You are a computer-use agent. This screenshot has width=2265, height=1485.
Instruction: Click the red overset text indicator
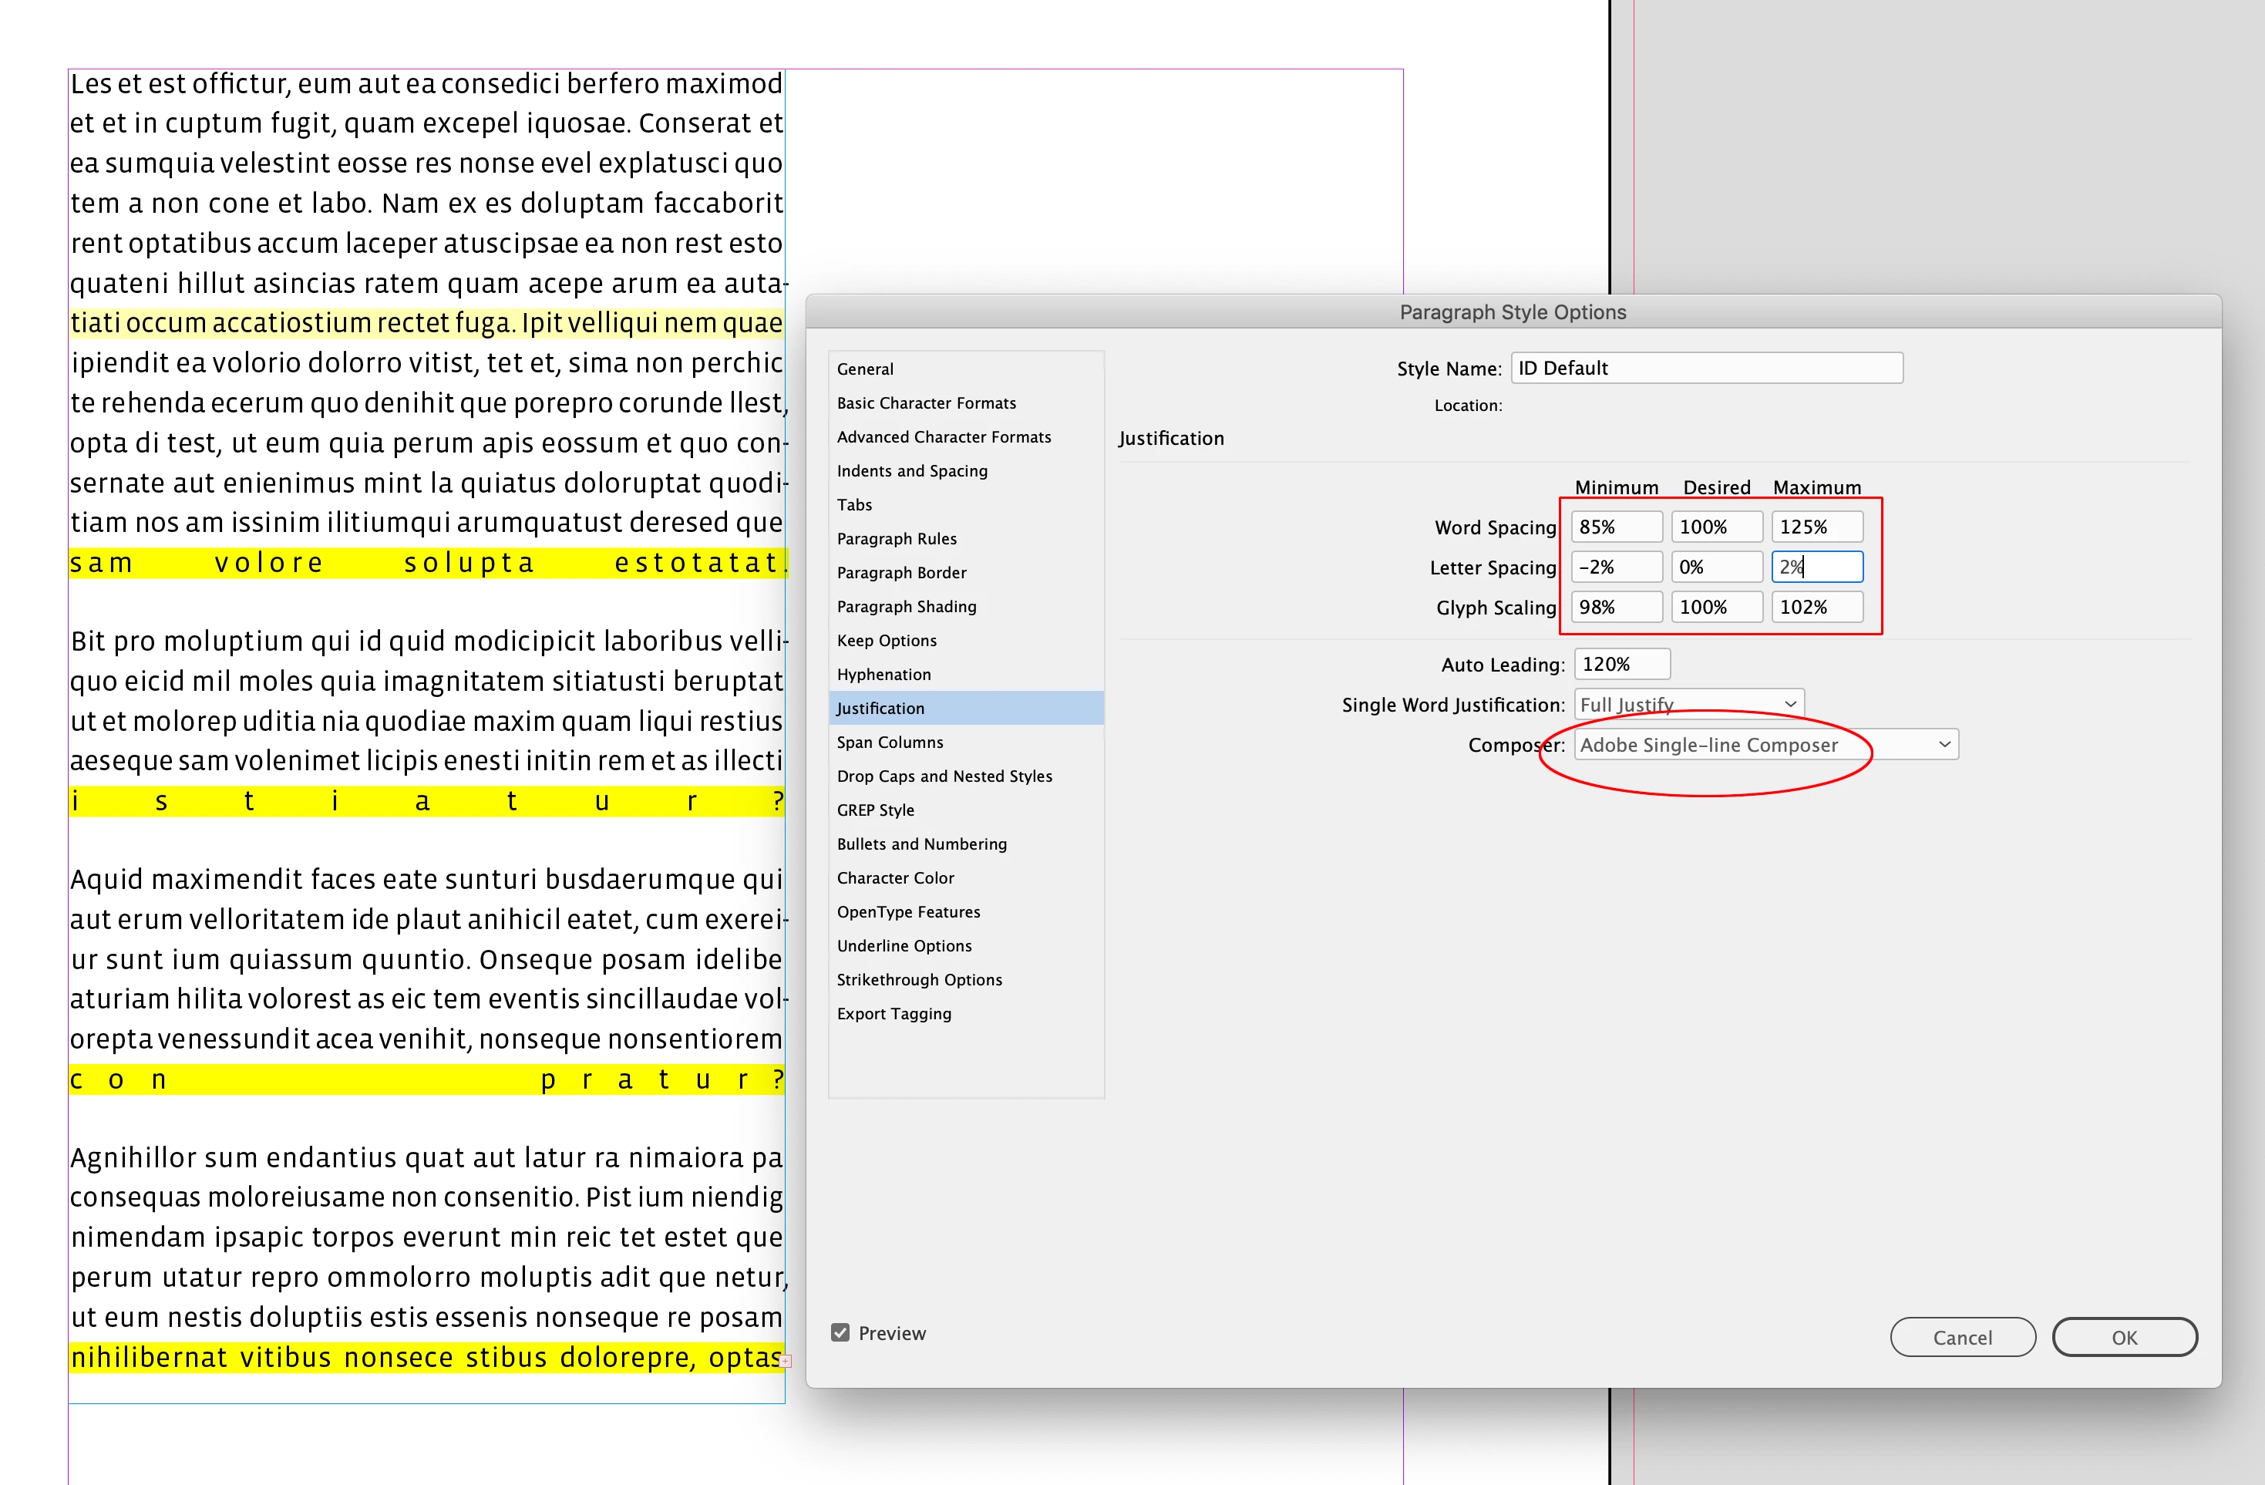[x=785, y=1362]
